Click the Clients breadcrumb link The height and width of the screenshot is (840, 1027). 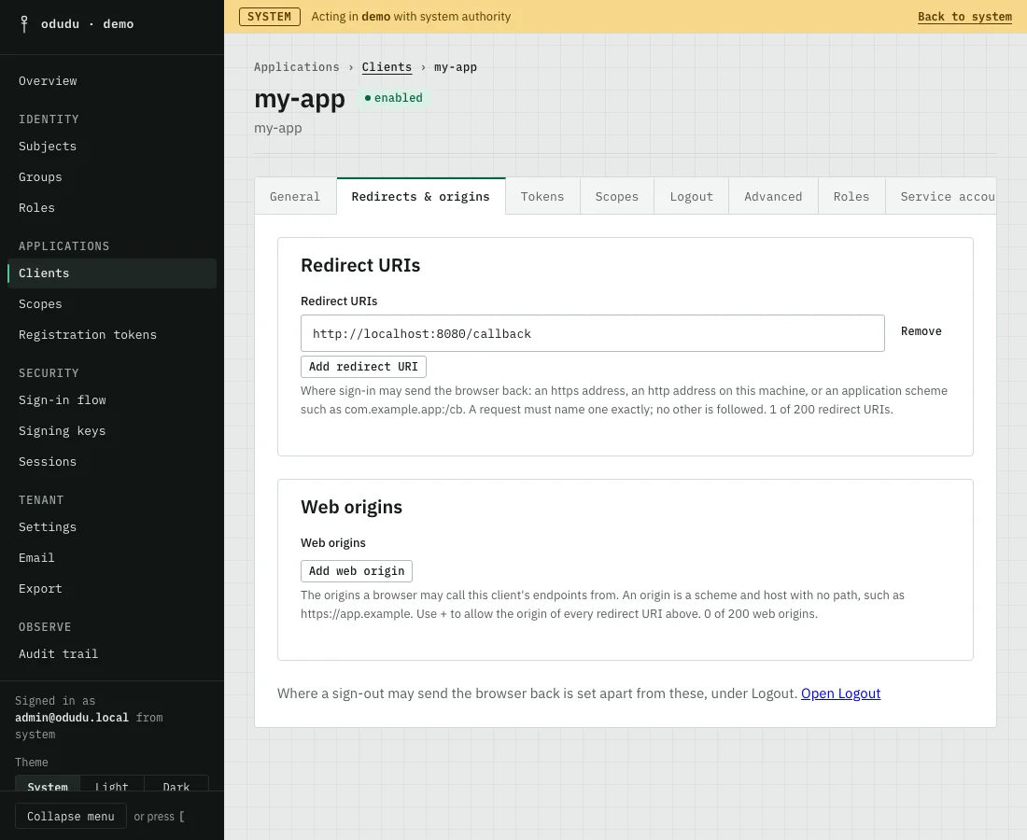(x=387, y=67)
